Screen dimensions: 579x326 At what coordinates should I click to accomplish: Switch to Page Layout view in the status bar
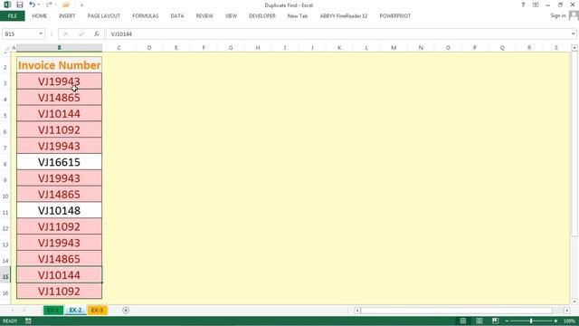[479, 321]
